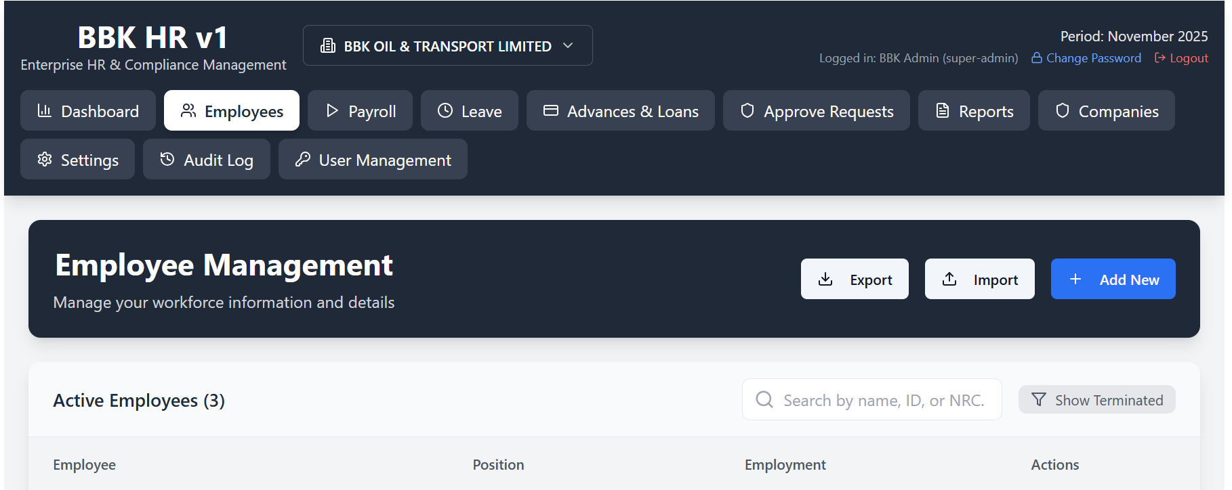Click the gear icon on Settings
Image resolution: width=1232 pixels, height=490 pixels.
(x=45, y=160)
